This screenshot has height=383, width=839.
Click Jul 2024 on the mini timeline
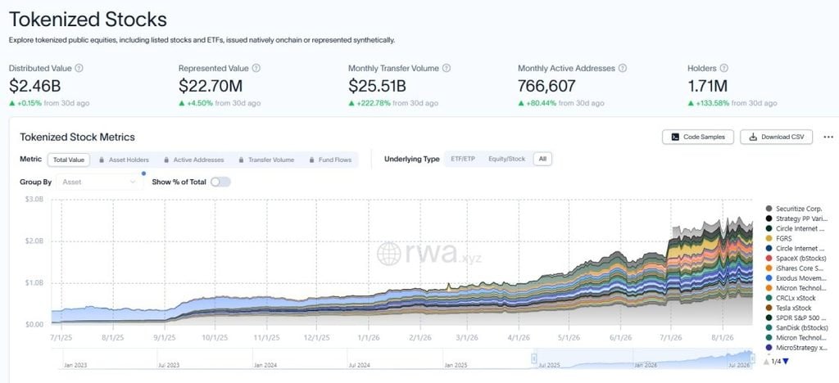(x=360, y=365)
